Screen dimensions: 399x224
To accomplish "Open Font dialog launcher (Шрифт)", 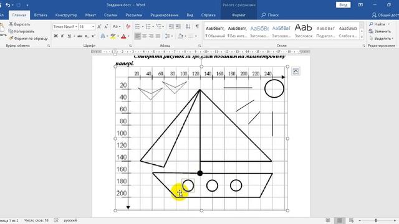I will (x=130, y=45).
